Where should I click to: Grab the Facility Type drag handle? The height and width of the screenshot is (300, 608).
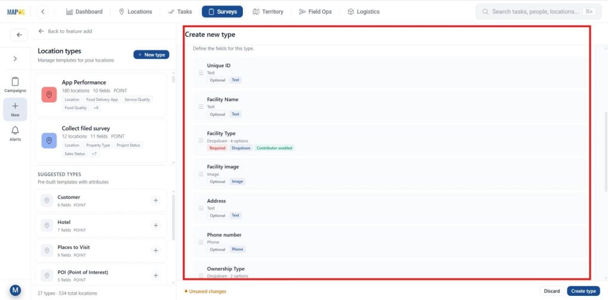(201, 140)
